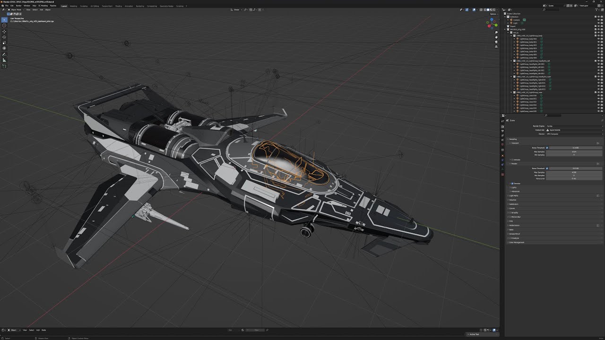605x340 pixels.
Task: Select the Cursor tool in toolbar
Action: [x=5, y=25]
